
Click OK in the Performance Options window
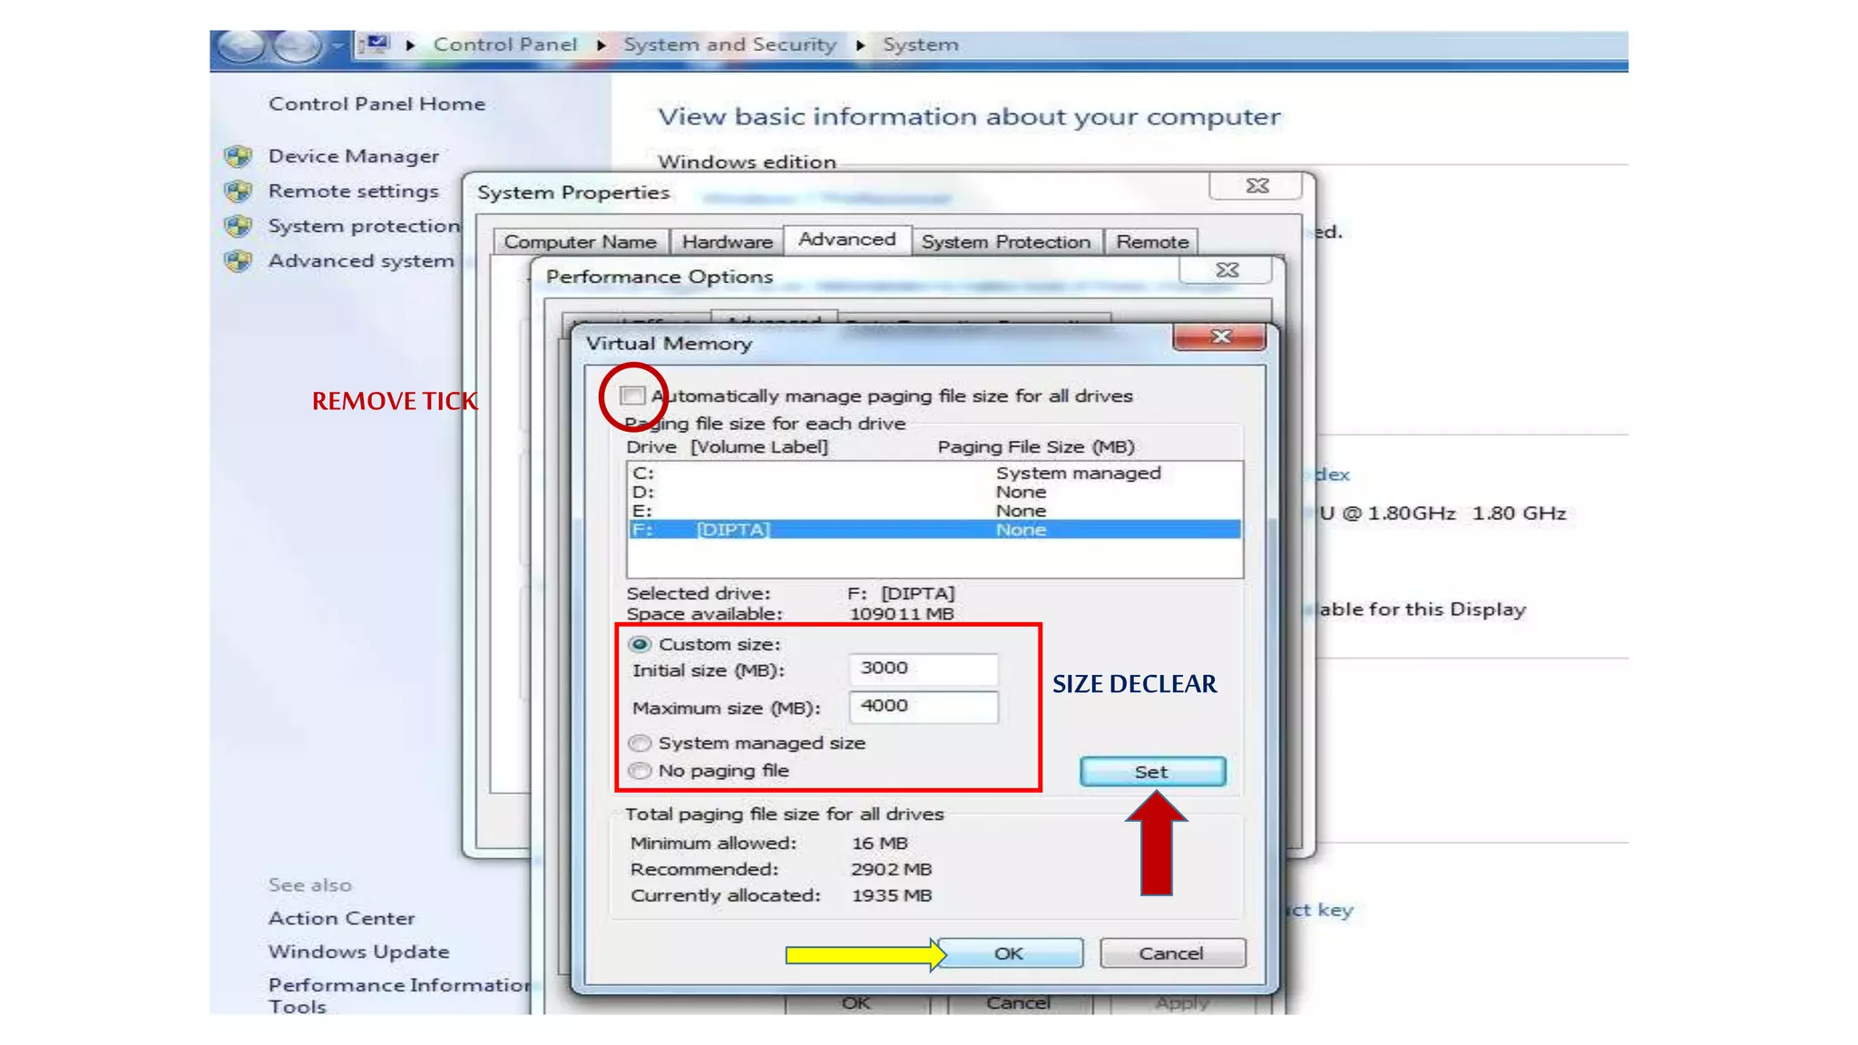point(856,1003)
